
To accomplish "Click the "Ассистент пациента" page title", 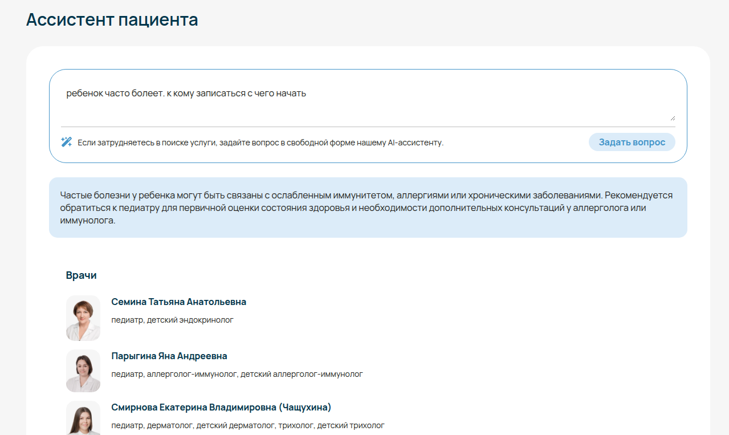I will coord(112,19).
